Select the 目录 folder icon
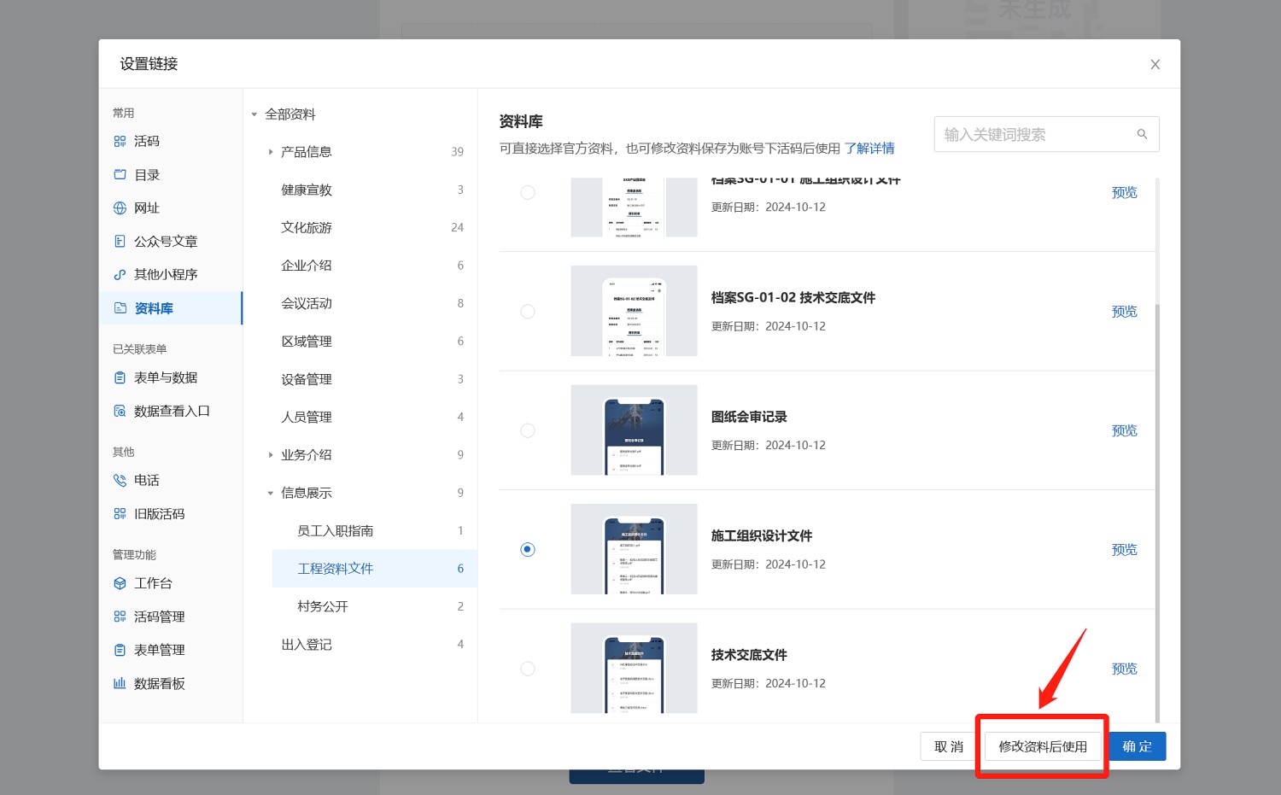The image size is (1281, 795). pos(120,175)
